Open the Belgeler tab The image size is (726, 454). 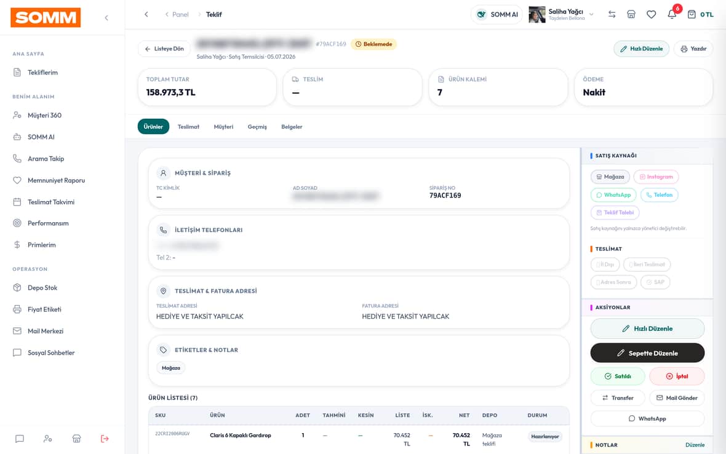point(292,127)
